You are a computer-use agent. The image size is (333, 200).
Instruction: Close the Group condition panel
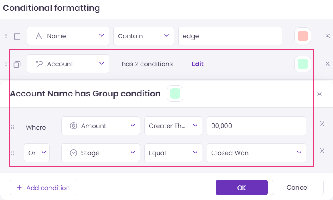pos(319,94)
